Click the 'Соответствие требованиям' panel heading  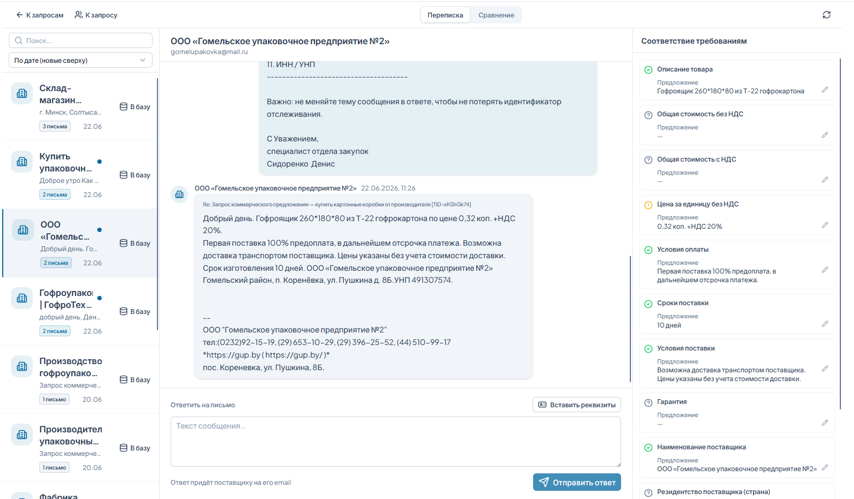tap(694, 41)
